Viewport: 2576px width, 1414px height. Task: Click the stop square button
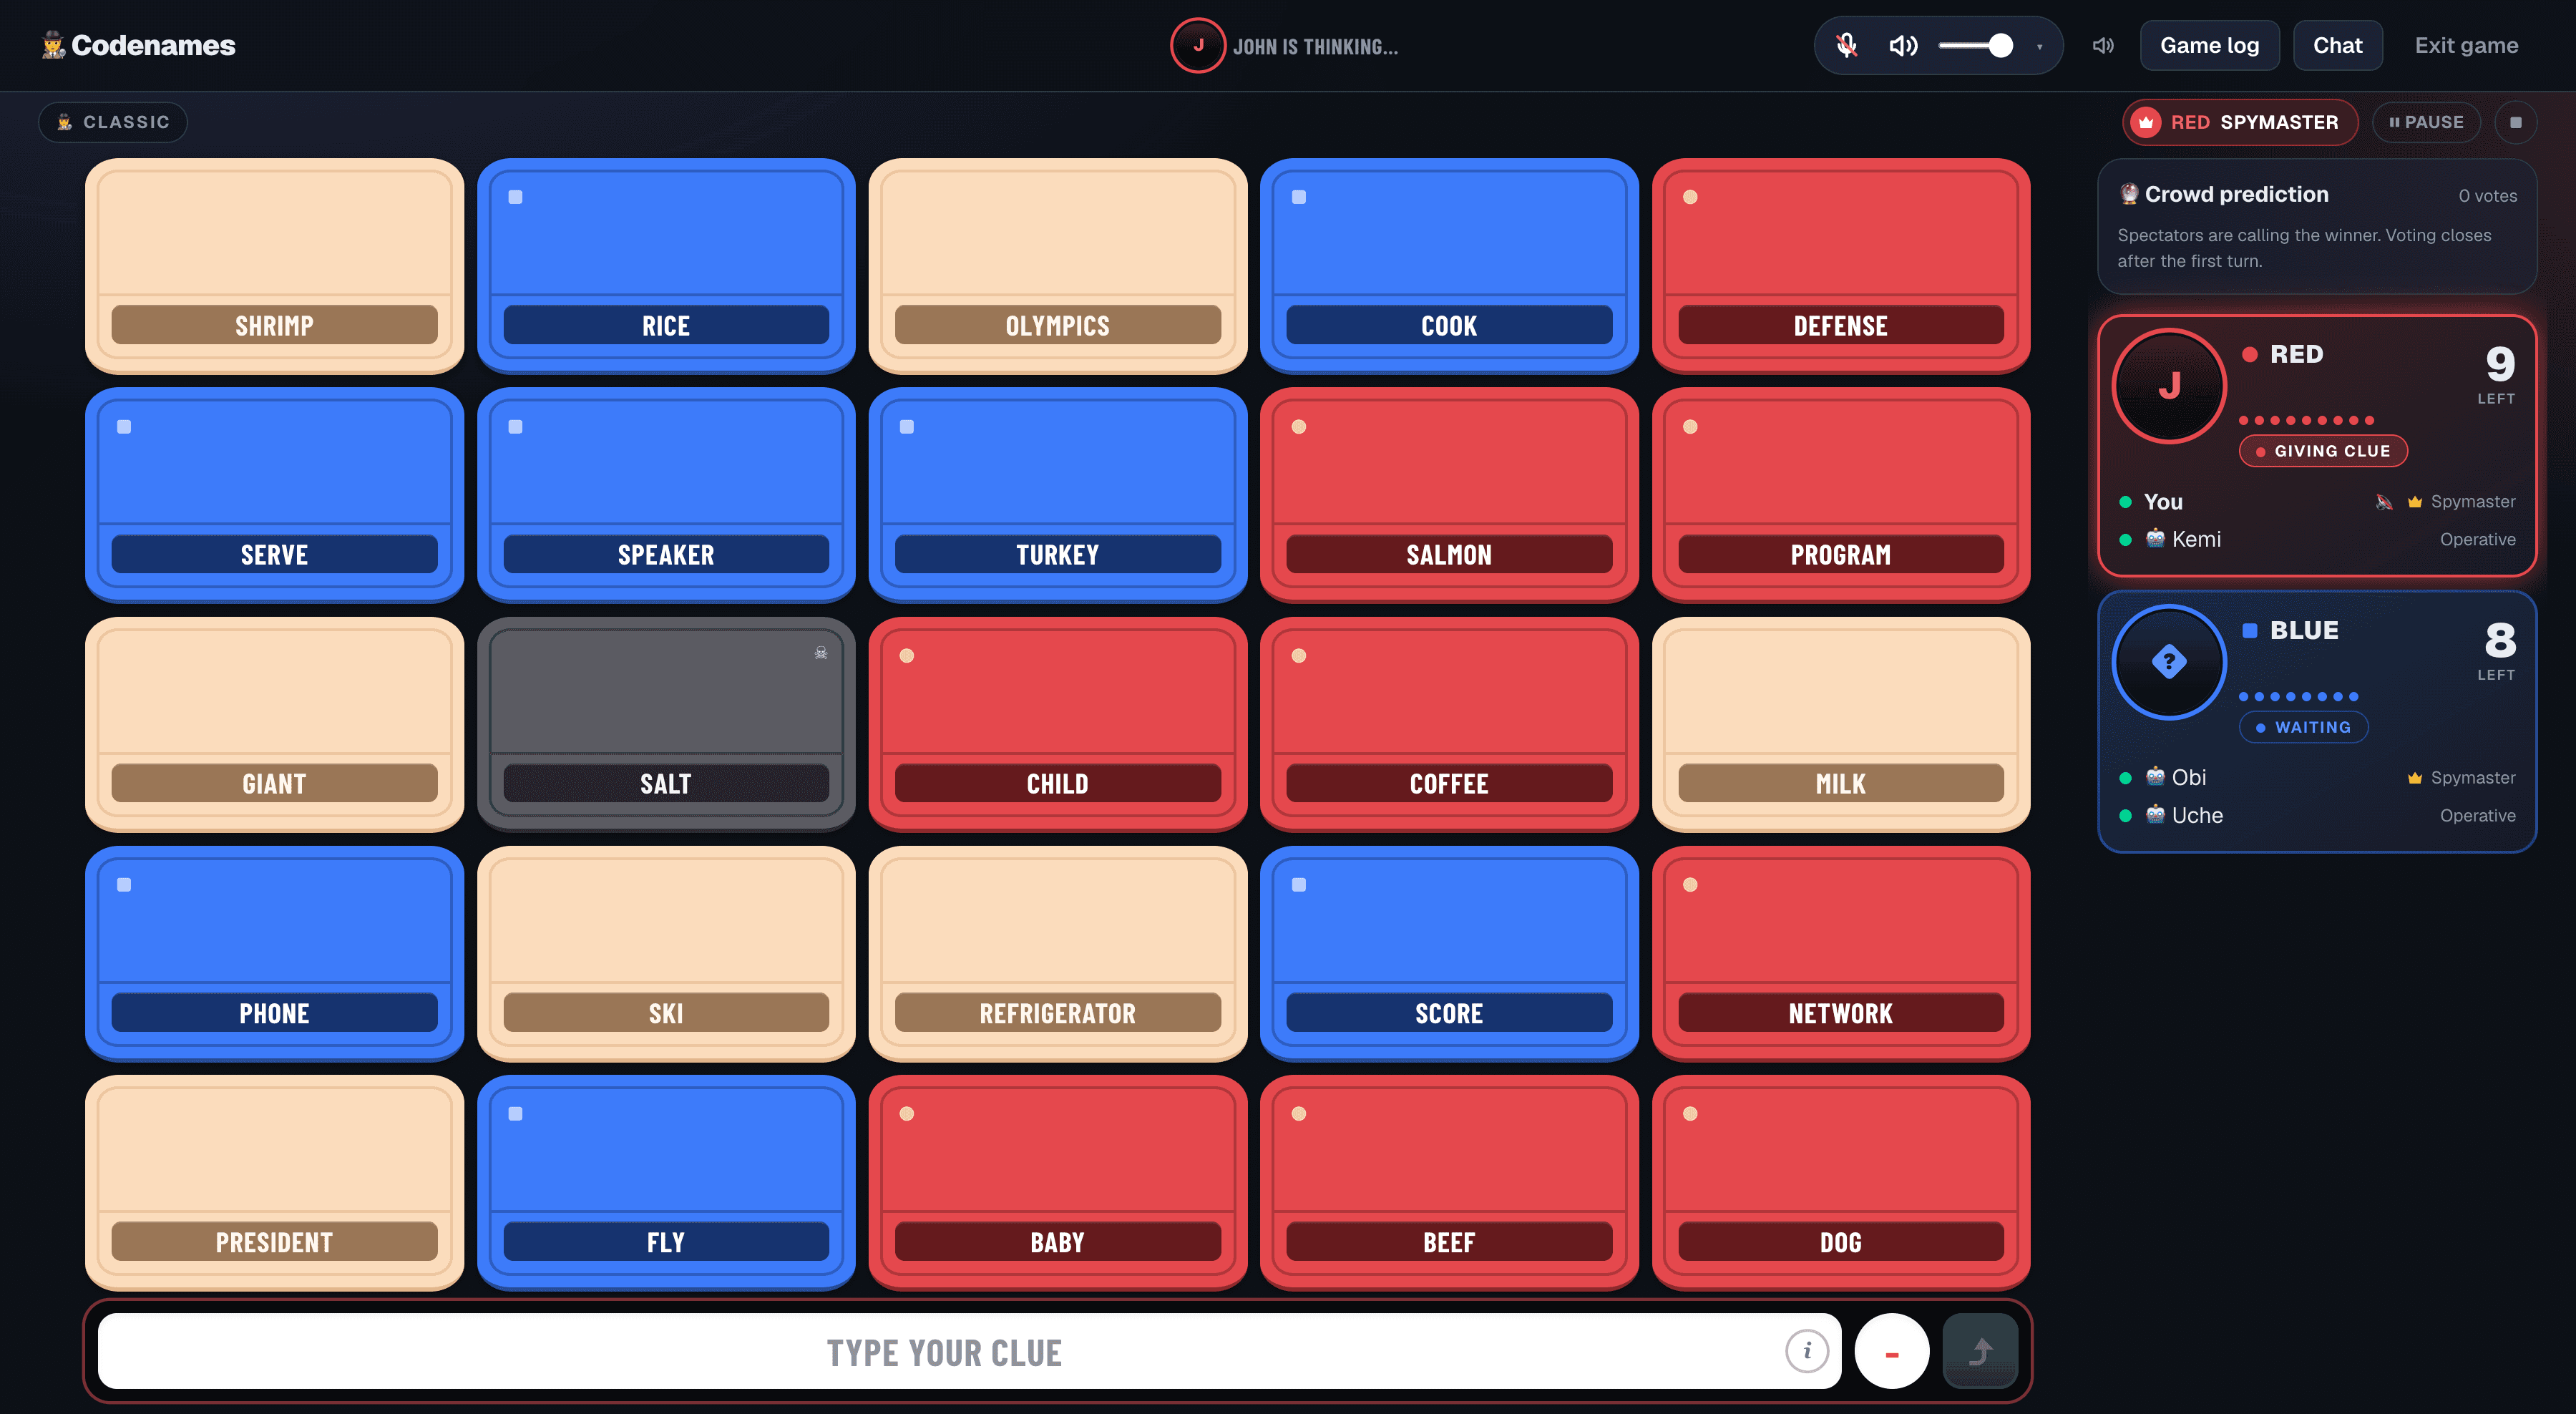click(x=2516, y=122)
